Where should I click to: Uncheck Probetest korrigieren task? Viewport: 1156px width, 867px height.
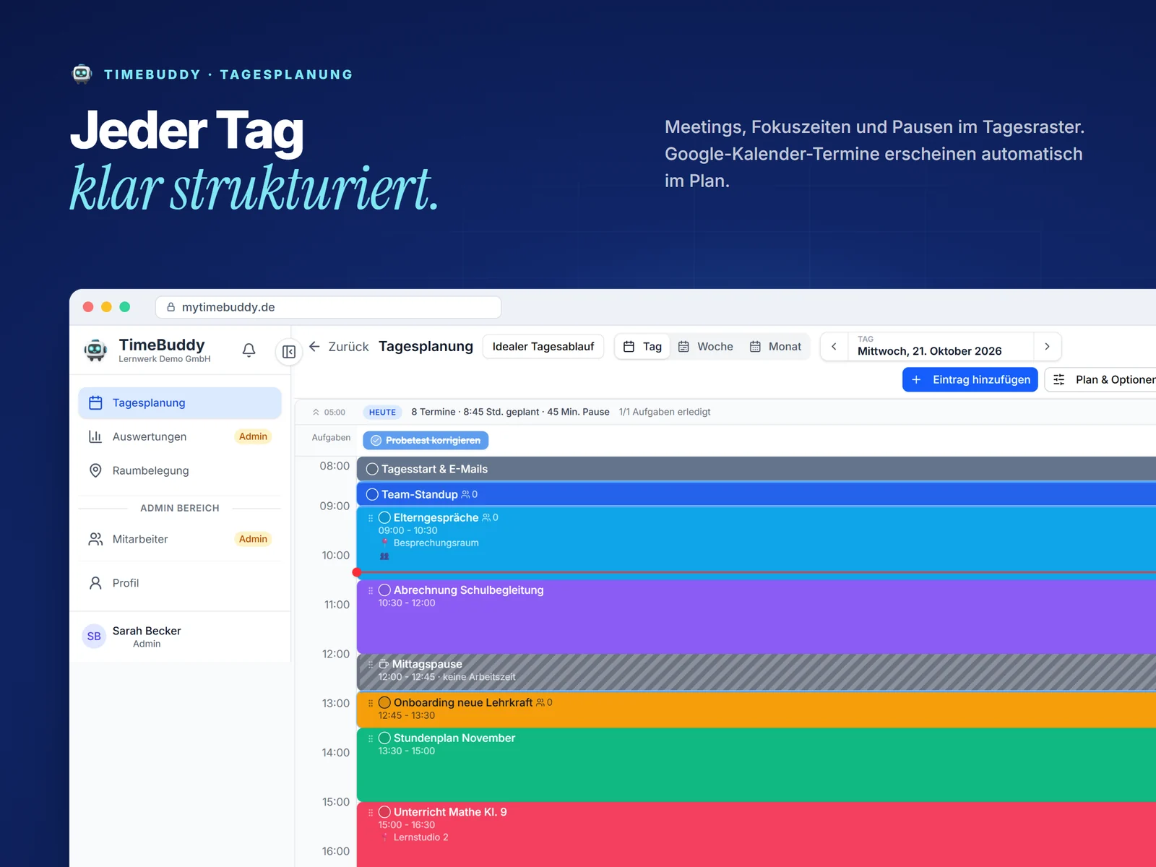tap(376, 441)
